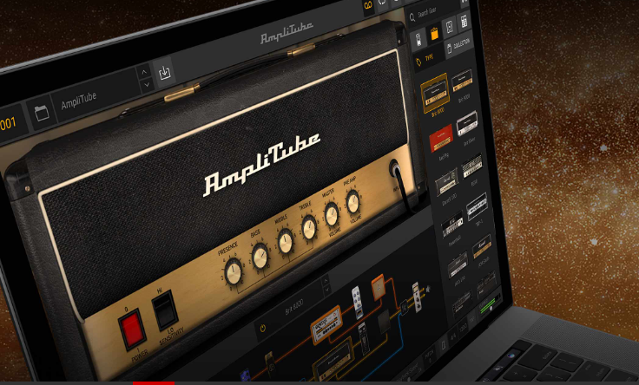Switch to the COLLECTION filter tab

tap(459, 46)
